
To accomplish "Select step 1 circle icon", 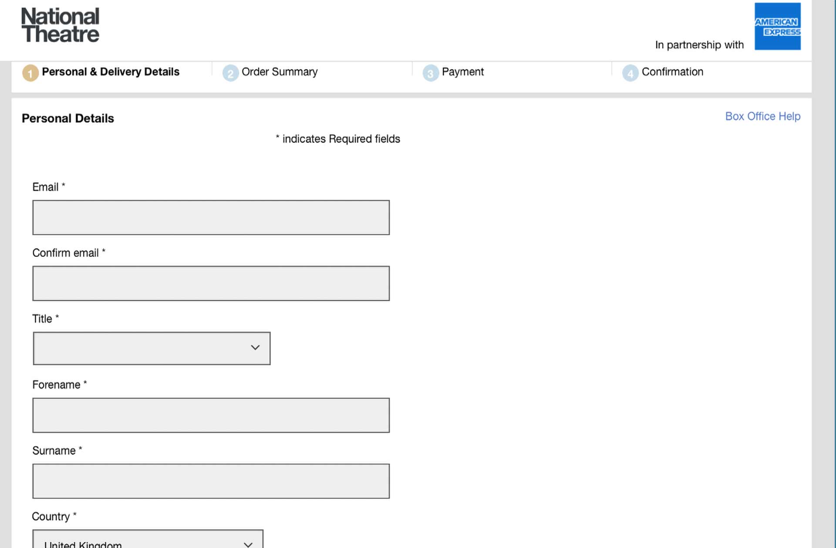I will coord(30,73).
